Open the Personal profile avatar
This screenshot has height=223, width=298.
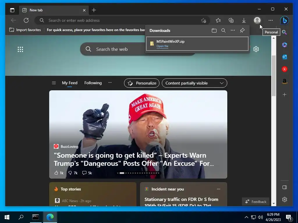click(257, 20)
